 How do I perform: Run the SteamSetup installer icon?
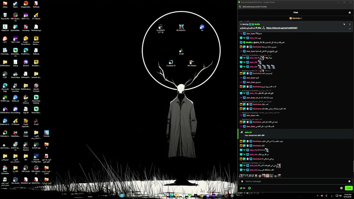[x=15, y=75]
